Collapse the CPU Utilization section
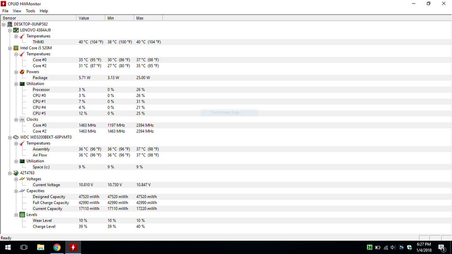The image size is (452, 254). pos(16,84)
